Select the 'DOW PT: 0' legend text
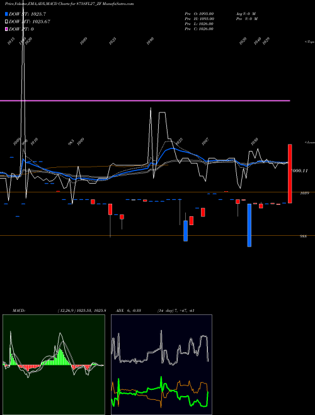 coord(21,29)
